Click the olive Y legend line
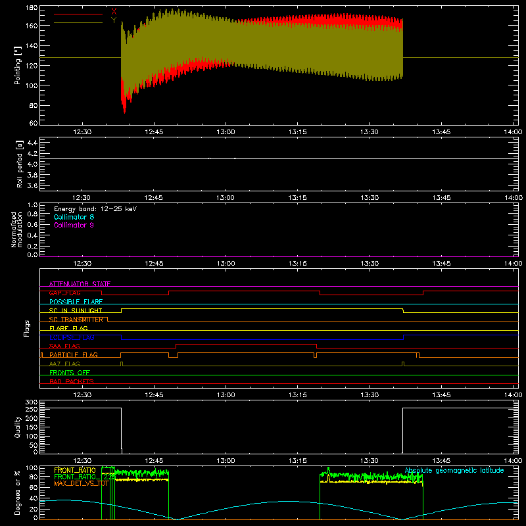The width and height of the screenshot is (526, 526). pyautogui.click(x=78, y=23)
